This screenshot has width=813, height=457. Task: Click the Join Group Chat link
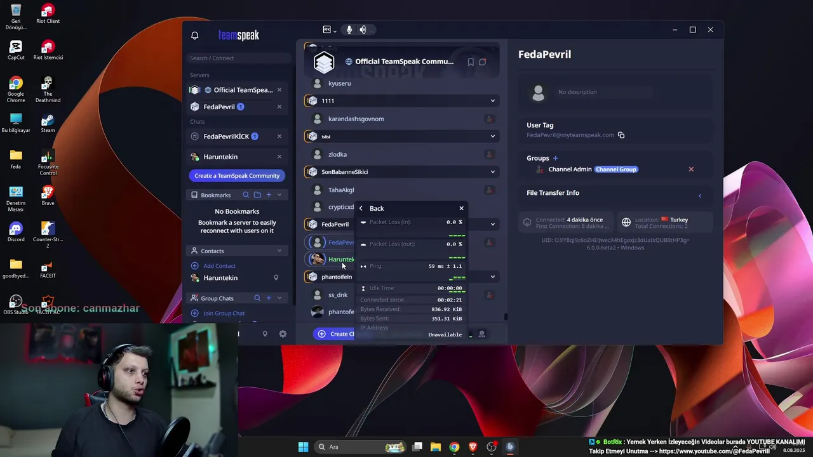point(224,314)
